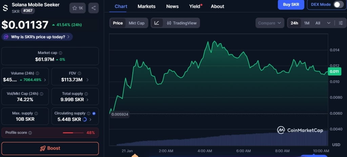Open chart settings sliders icon
Screen dimensions: 347x157
point(341,23)
